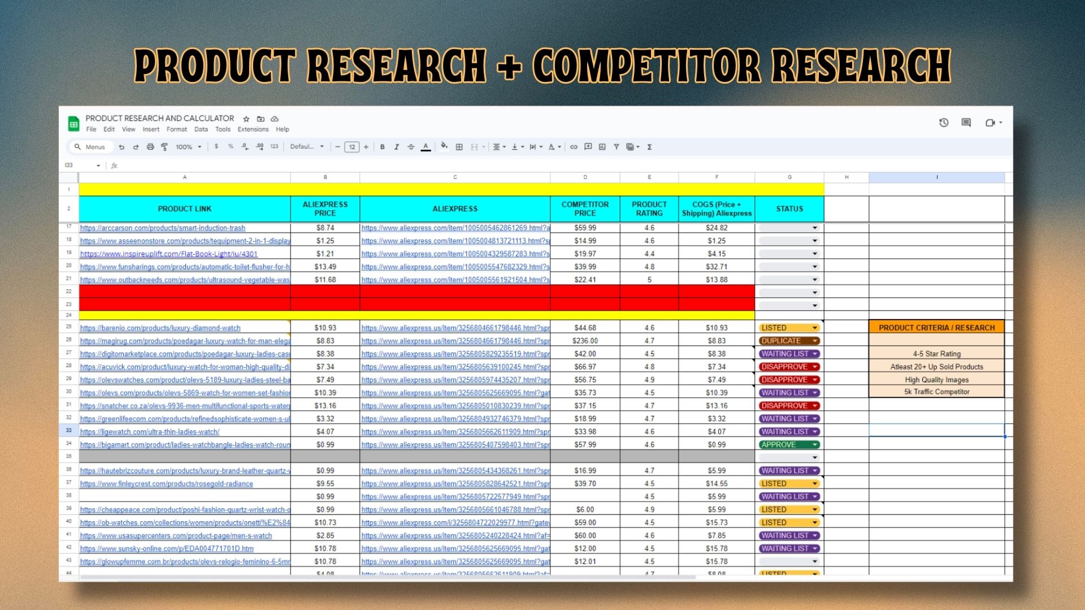This screenshot has height=610, width=1085.
Task: Toggle strikethrough formatting
Action: [x=411, y=147]
